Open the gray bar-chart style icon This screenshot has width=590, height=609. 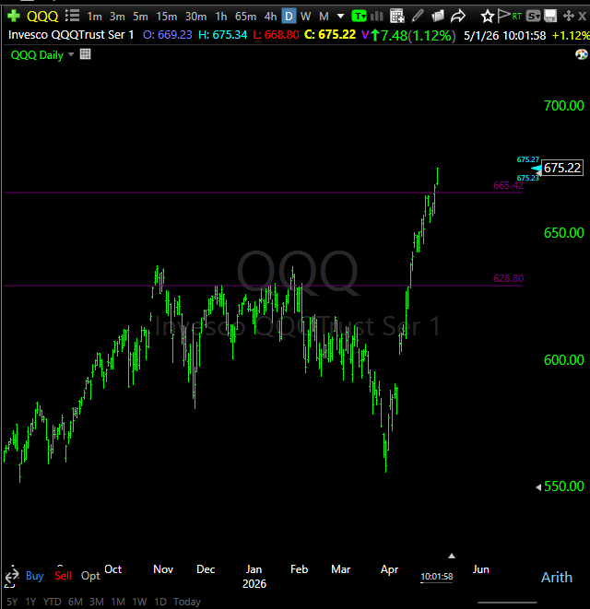pyautogui.click(x=377, y=16)
